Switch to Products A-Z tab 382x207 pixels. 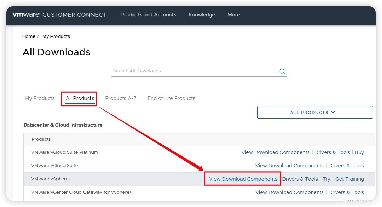click(121, 98)
